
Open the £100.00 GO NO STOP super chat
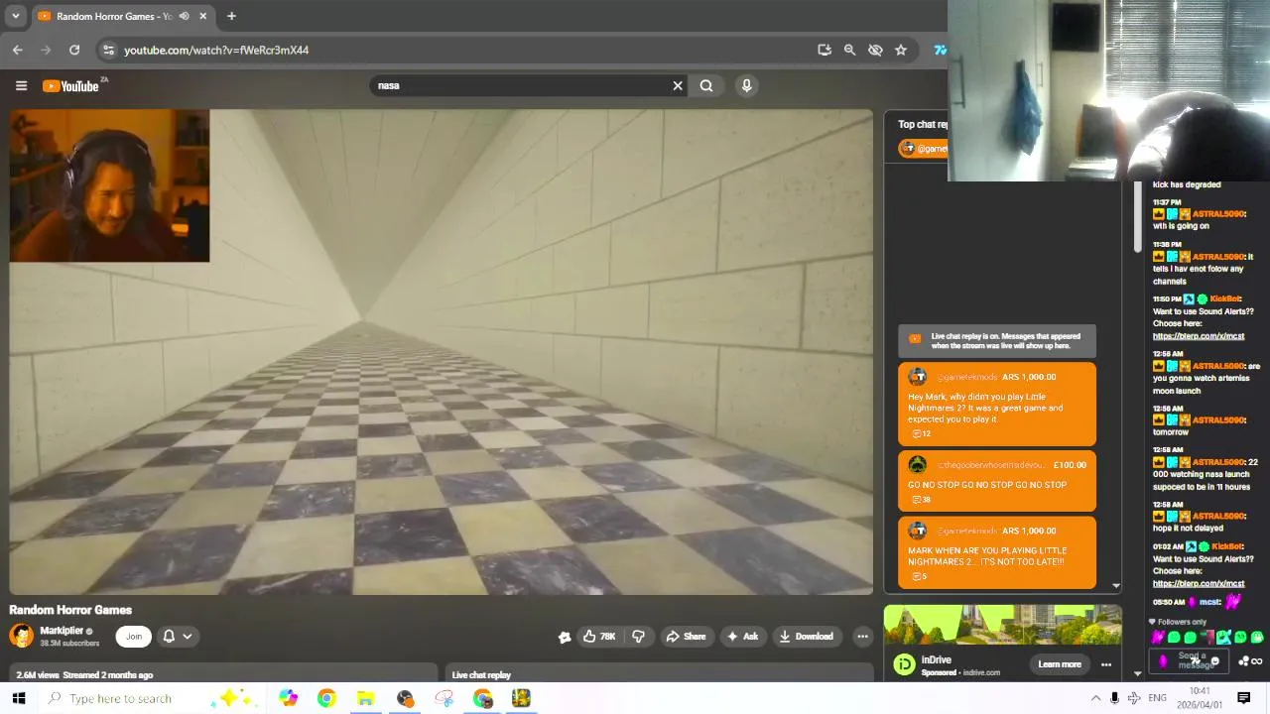coord(997,481)
